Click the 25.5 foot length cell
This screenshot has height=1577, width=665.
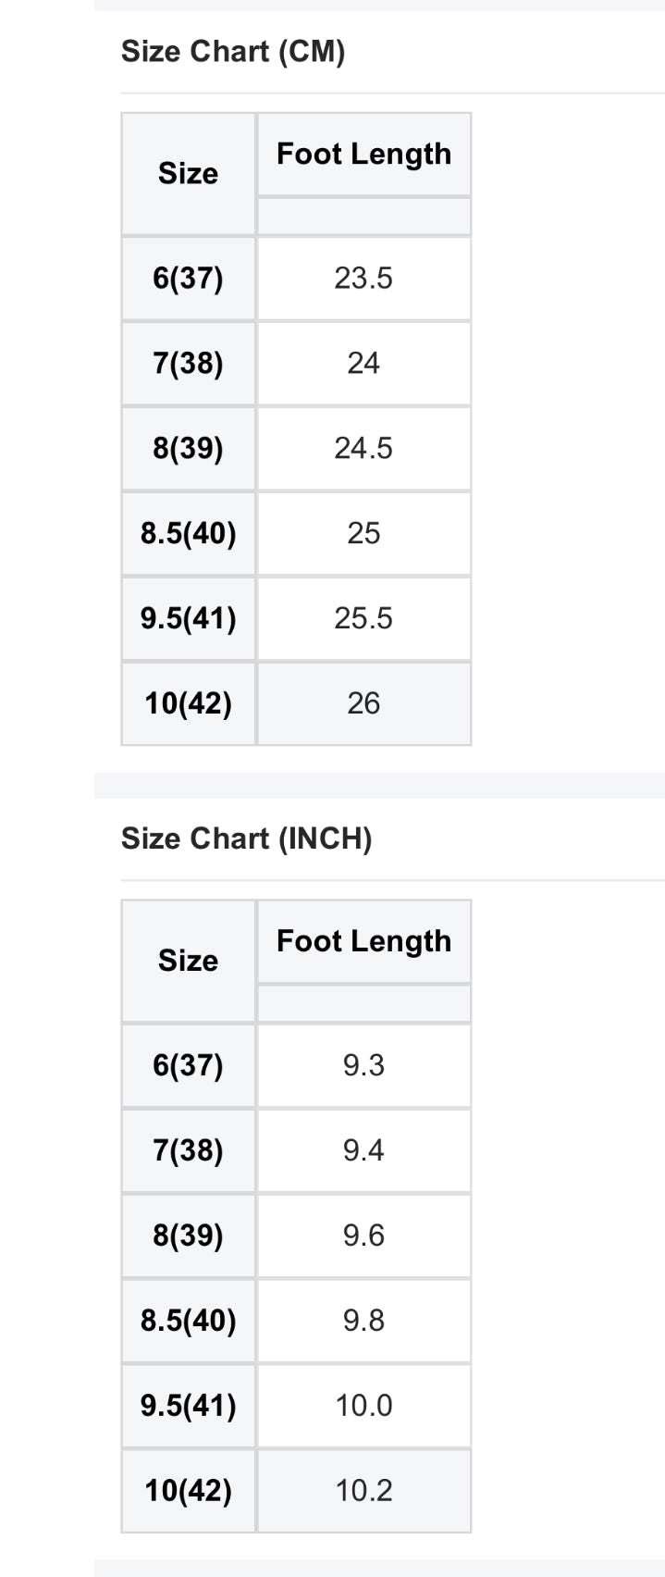pyautogui.click(x=363, y=618)
